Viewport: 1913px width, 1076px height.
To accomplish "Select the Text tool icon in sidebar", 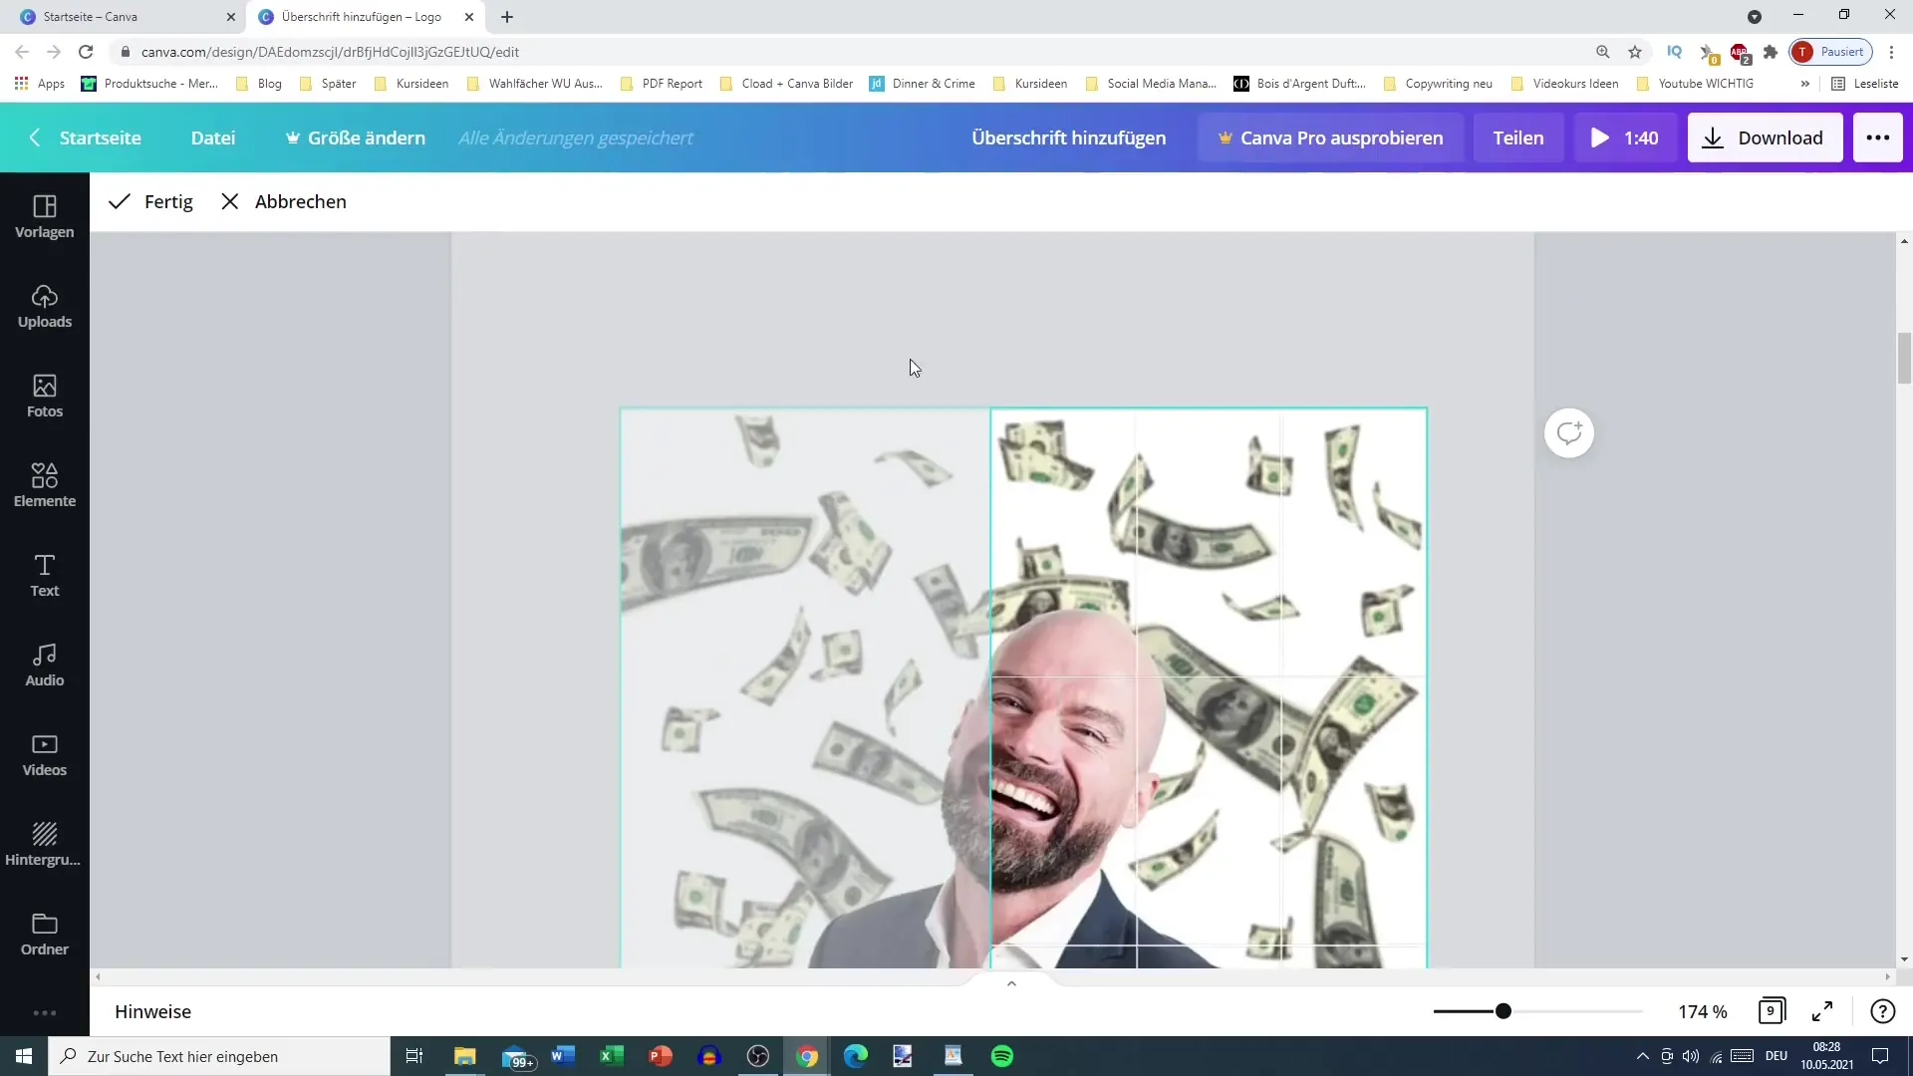I will [45, 574].
